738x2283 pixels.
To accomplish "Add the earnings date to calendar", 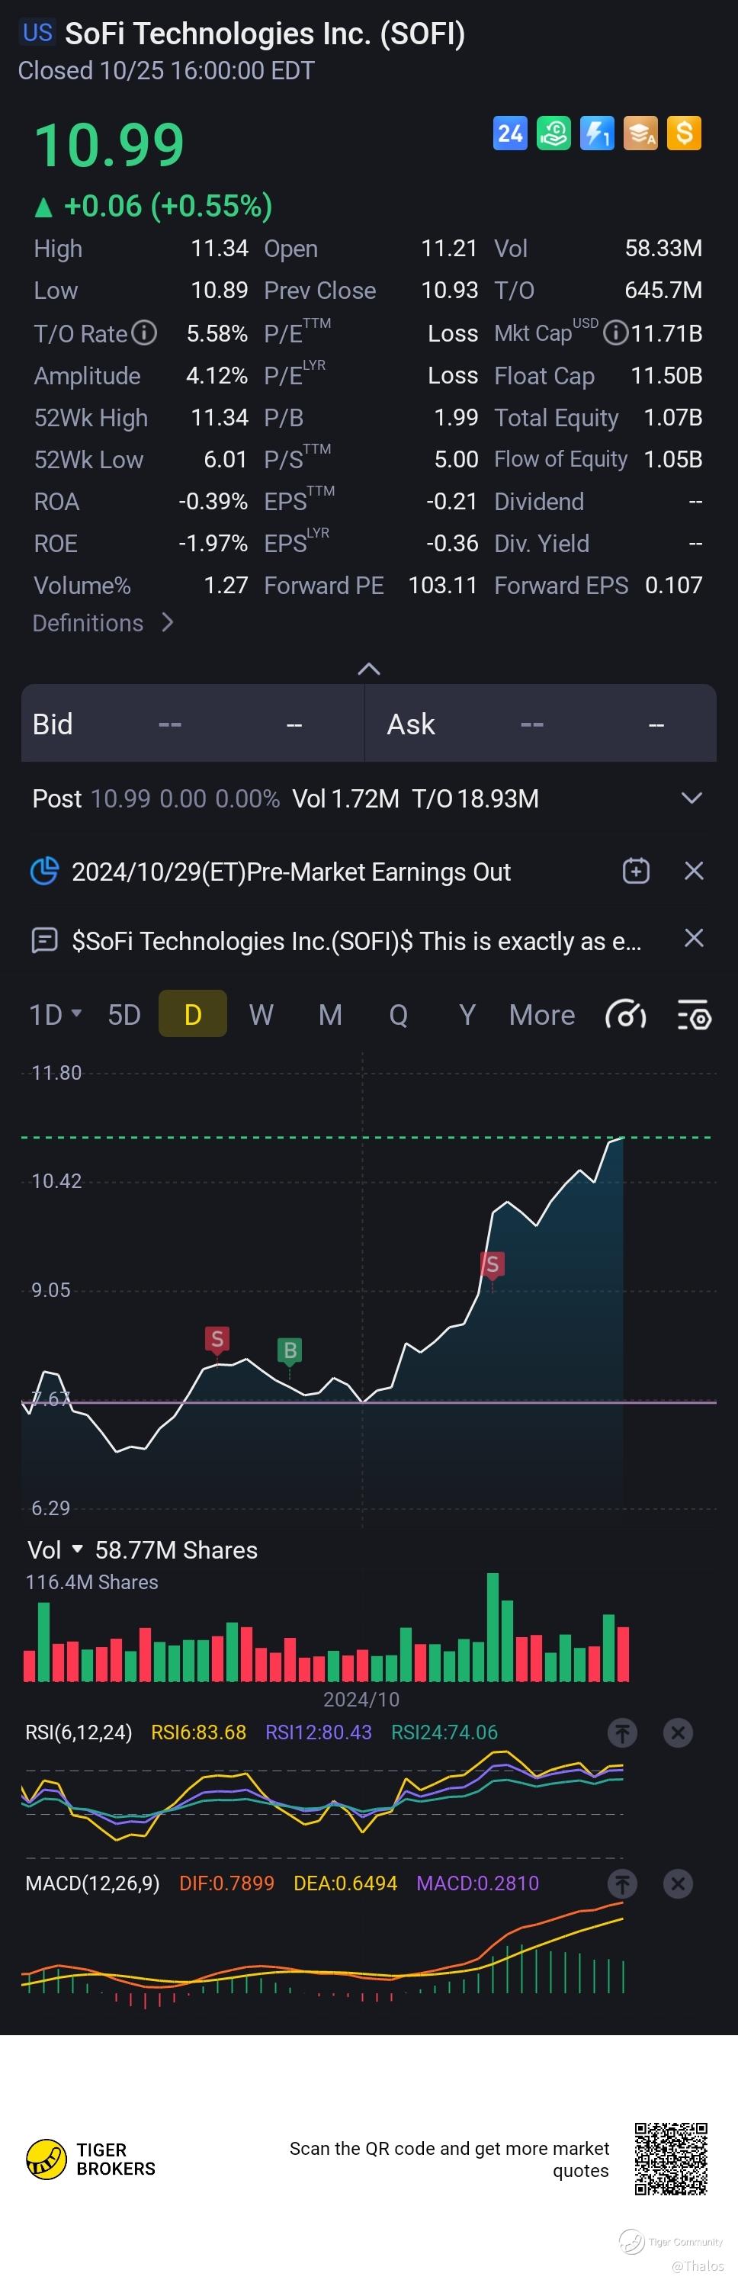I will [636, 872].
